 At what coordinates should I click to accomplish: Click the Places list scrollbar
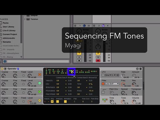click(21, 29)
